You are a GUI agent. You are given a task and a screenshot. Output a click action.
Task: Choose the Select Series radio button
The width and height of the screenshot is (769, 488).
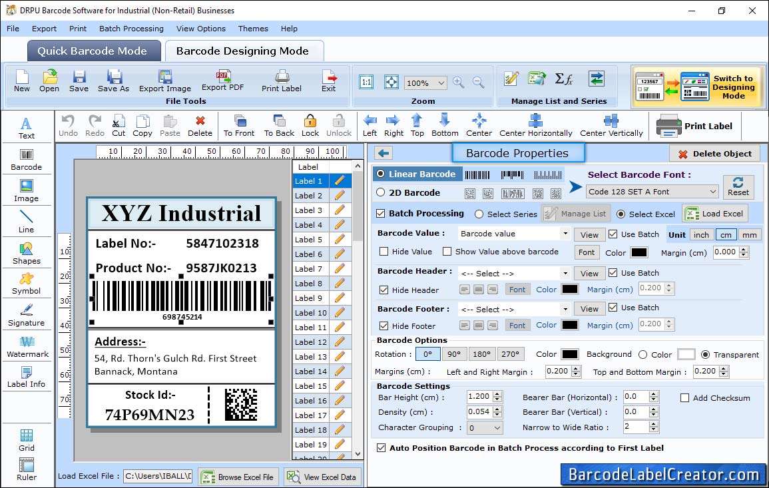coord(479,214)
